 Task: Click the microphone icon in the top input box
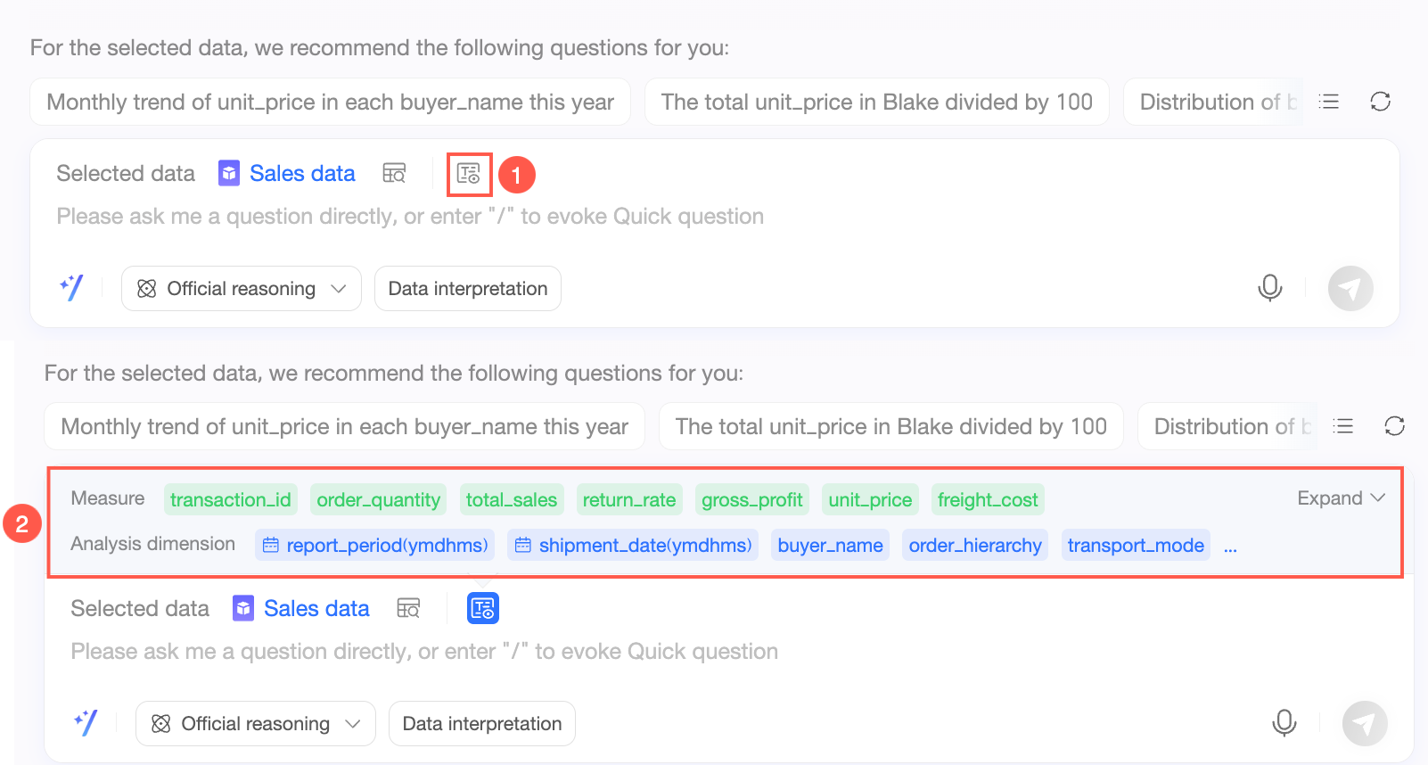click(1269, 288)
